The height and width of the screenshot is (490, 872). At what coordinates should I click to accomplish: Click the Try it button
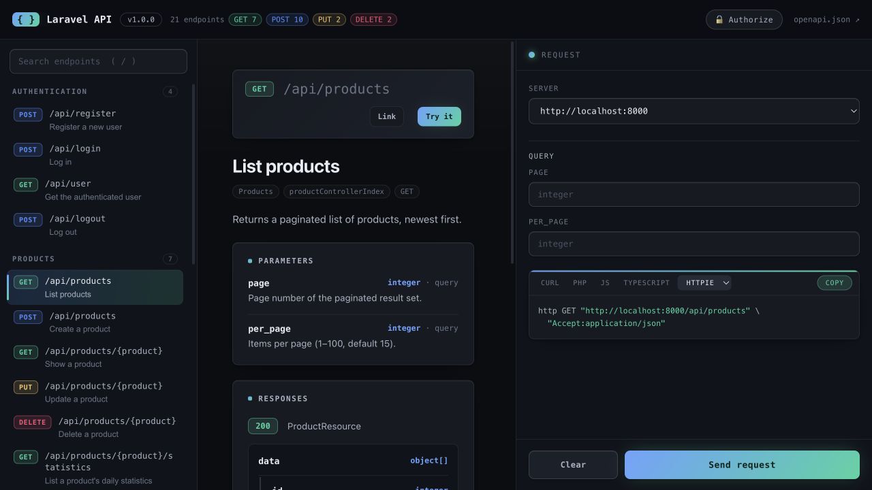click(439, 116)
